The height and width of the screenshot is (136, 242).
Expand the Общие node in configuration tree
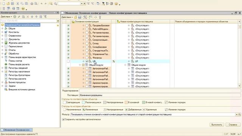pos(2,29)
